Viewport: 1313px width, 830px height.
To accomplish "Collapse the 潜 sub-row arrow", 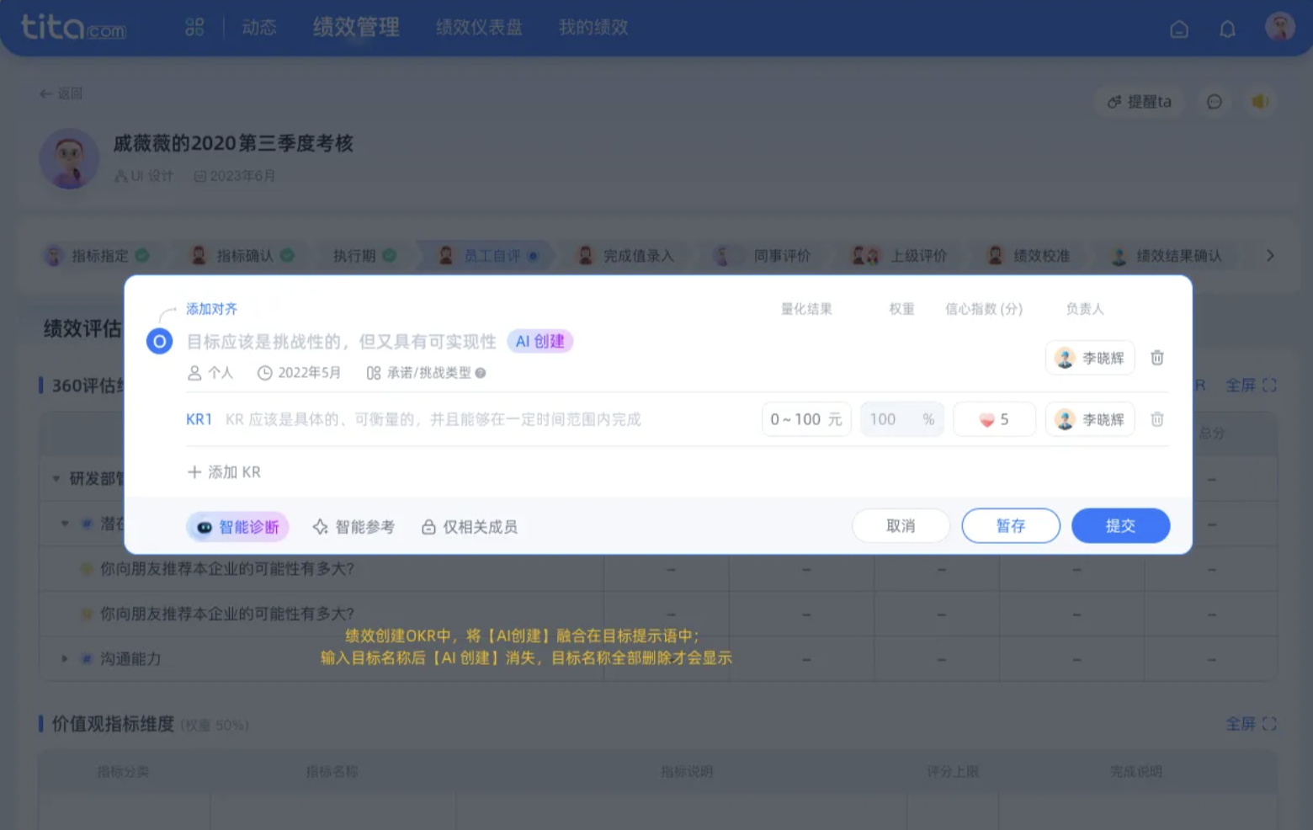I will pyautogui.click(x=65, y=524).
